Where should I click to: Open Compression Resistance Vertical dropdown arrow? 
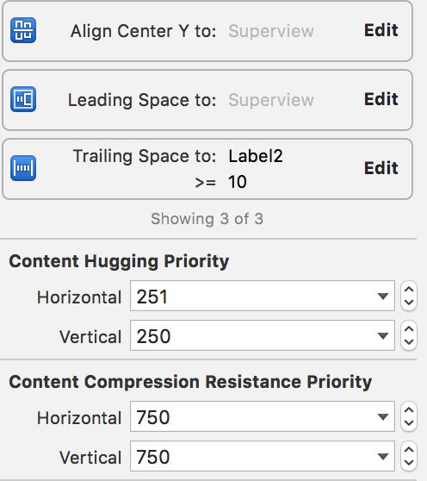(x=383, y=457)
